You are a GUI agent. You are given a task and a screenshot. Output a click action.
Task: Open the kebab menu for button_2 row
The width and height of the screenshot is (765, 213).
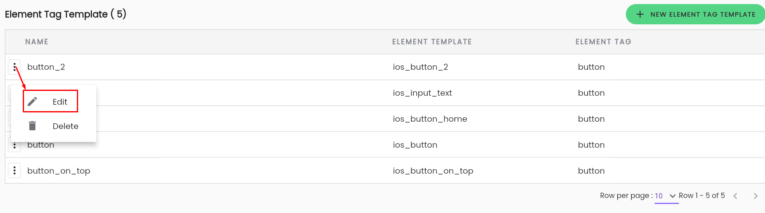(14, 67)
